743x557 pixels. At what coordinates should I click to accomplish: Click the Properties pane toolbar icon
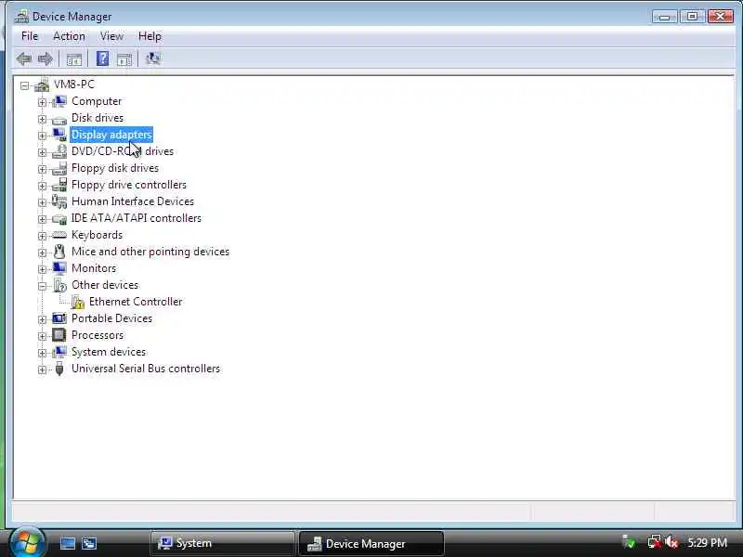tap(124, 59)
